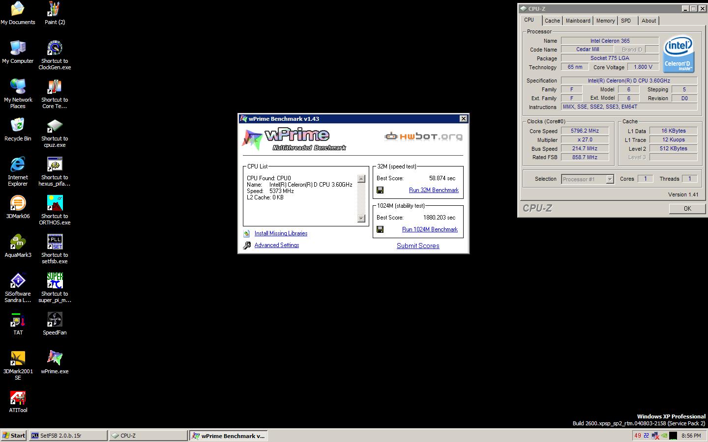Screen dimensions: 708x442
Task: Select Shortcut to cpuz.exe icon
Action: 55,132
